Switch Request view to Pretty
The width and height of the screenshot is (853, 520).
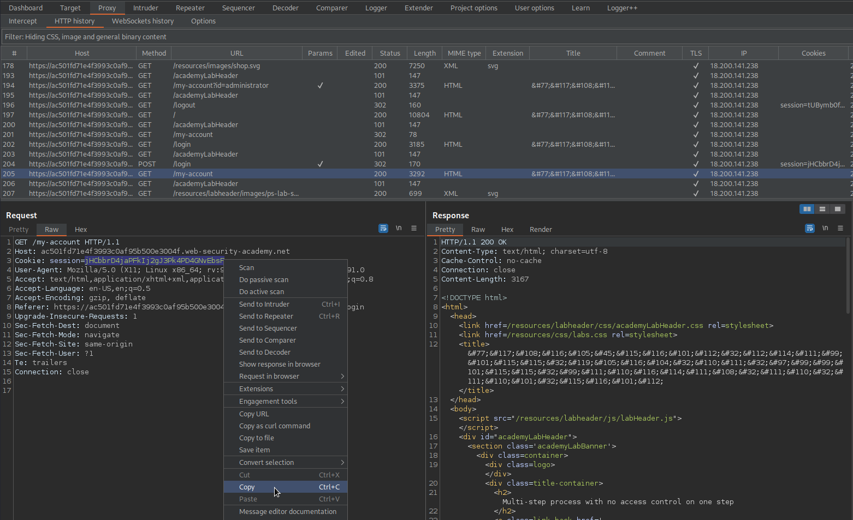pyautogui.click(x=19, y=229)
